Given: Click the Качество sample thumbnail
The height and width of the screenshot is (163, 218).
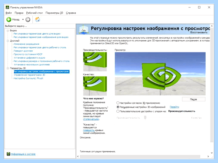Looking at the screenshot, I should tap(95, 86).
